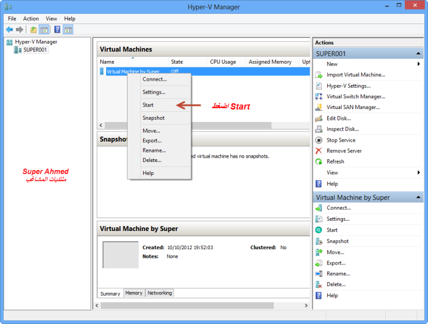
Task: Toggle the Show/Hide Console Tree toolbar icon
Action: (44, 29)
